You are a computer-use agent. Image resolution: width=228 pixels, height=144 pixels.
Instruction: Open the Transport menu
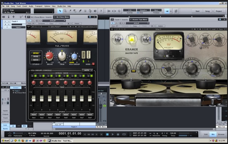tap(39, 6)
